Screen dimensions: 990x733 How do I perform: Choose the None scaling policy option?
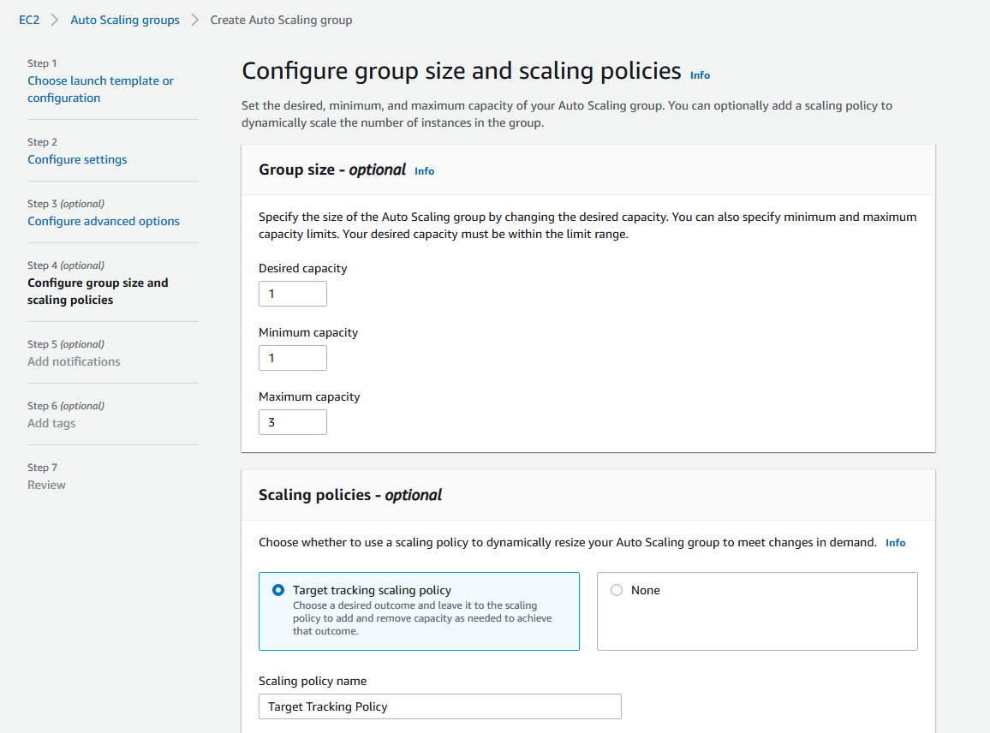pos(617,590)
